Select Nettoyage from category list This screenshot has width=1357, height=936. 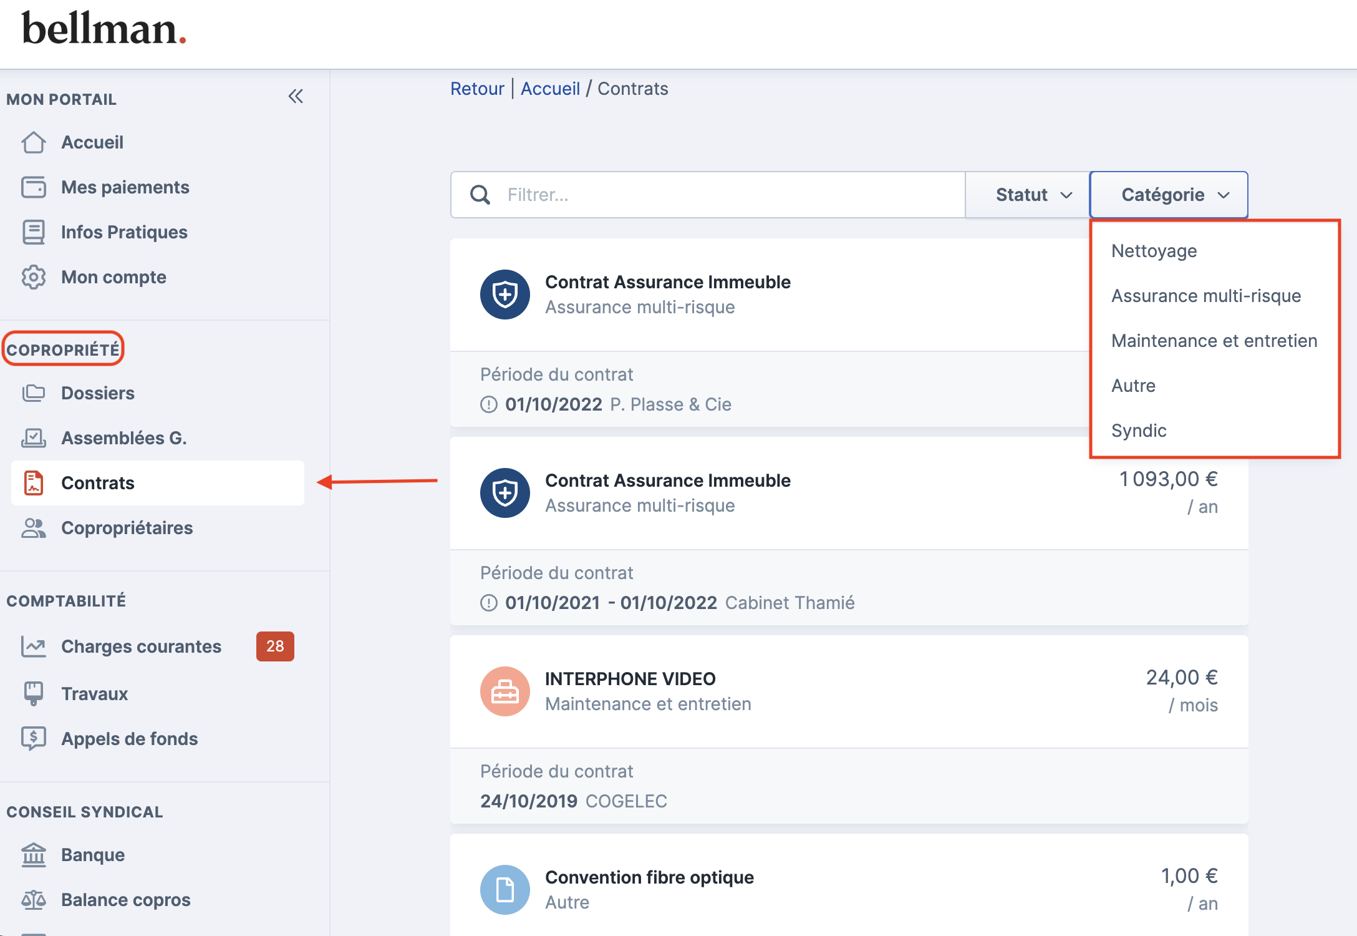click(1154, 251)
